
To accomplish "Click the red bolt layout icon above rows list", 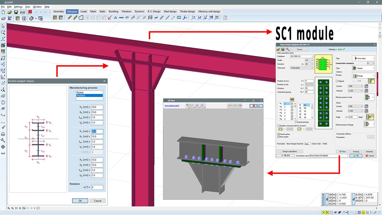I will 292,100.
